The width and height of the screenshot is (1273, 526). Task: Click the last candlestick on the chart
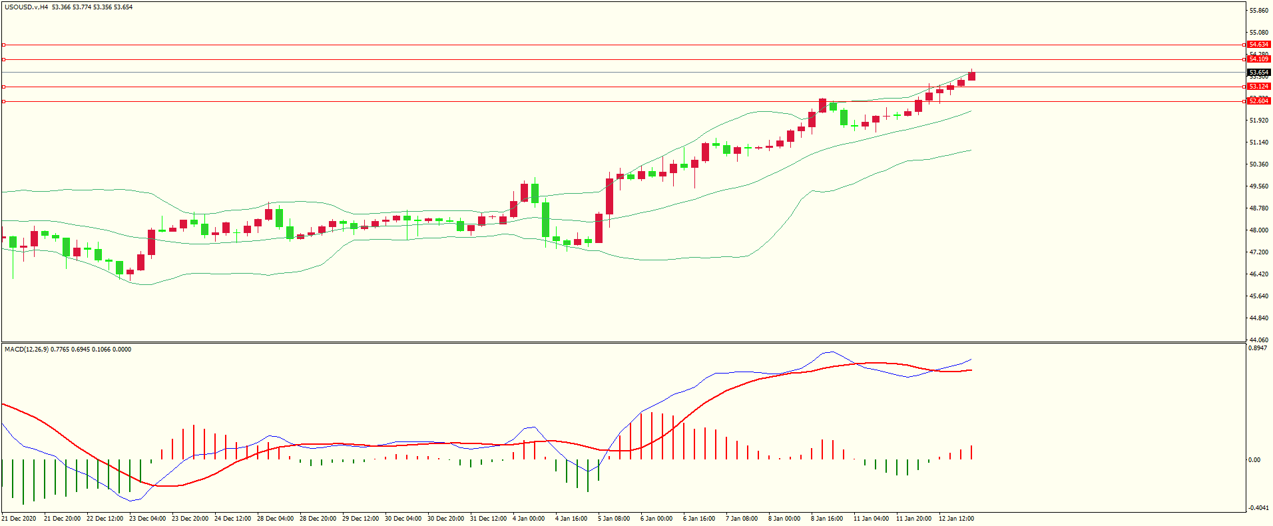click(x=971, y=76)
